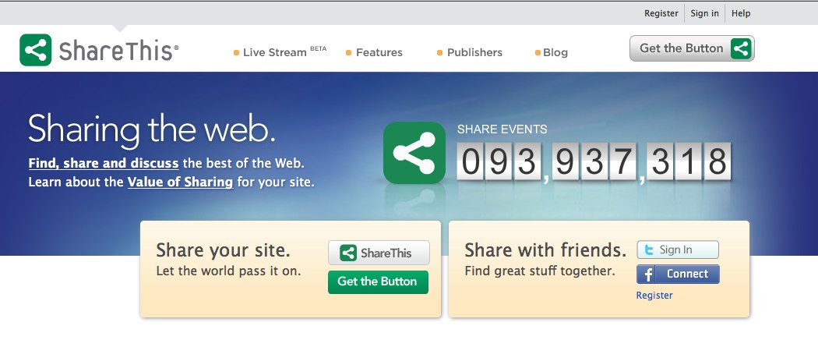Image resolution: width=818 pixels, height=347 pixels.
Task: Open the Publishers navigation link
Action: pos(474,52)
